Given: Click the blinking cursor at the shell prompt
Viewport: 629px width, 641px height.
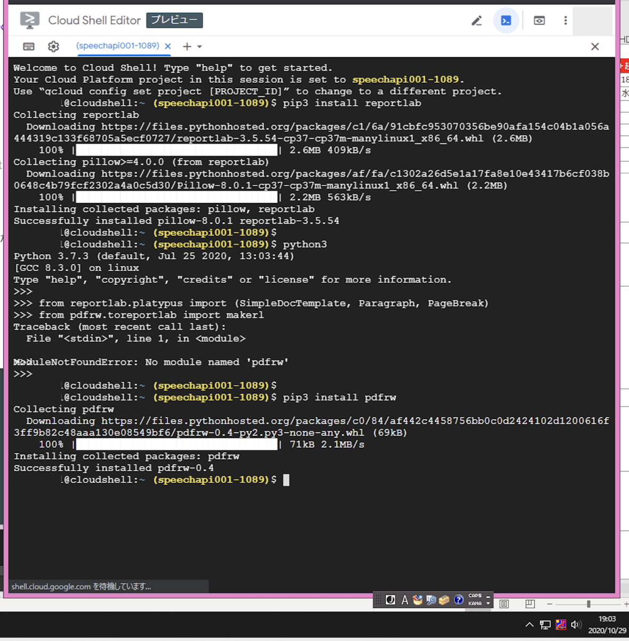Looking at the screenshot, I should [x=286, y=480].
